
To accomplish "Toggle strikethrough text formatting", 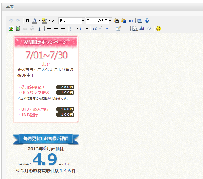I will pyautogui.click(x=54, y=21).
